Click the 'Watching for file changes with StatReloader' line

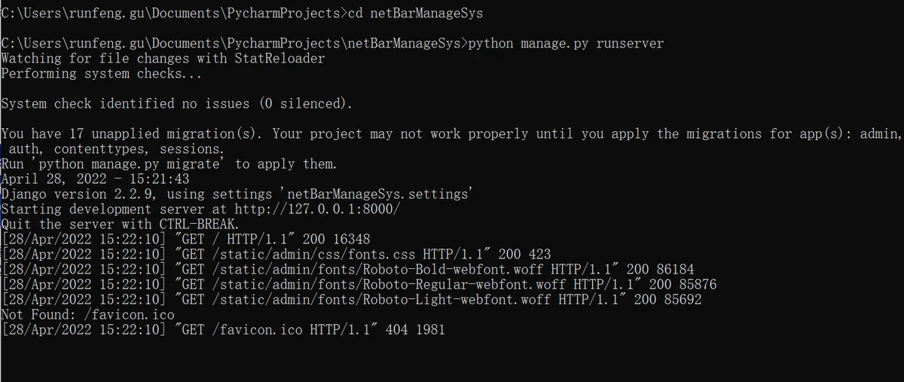coord(163,58)
